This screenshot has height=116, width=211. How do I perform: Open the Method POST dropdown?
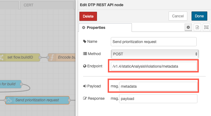[155, 54]
